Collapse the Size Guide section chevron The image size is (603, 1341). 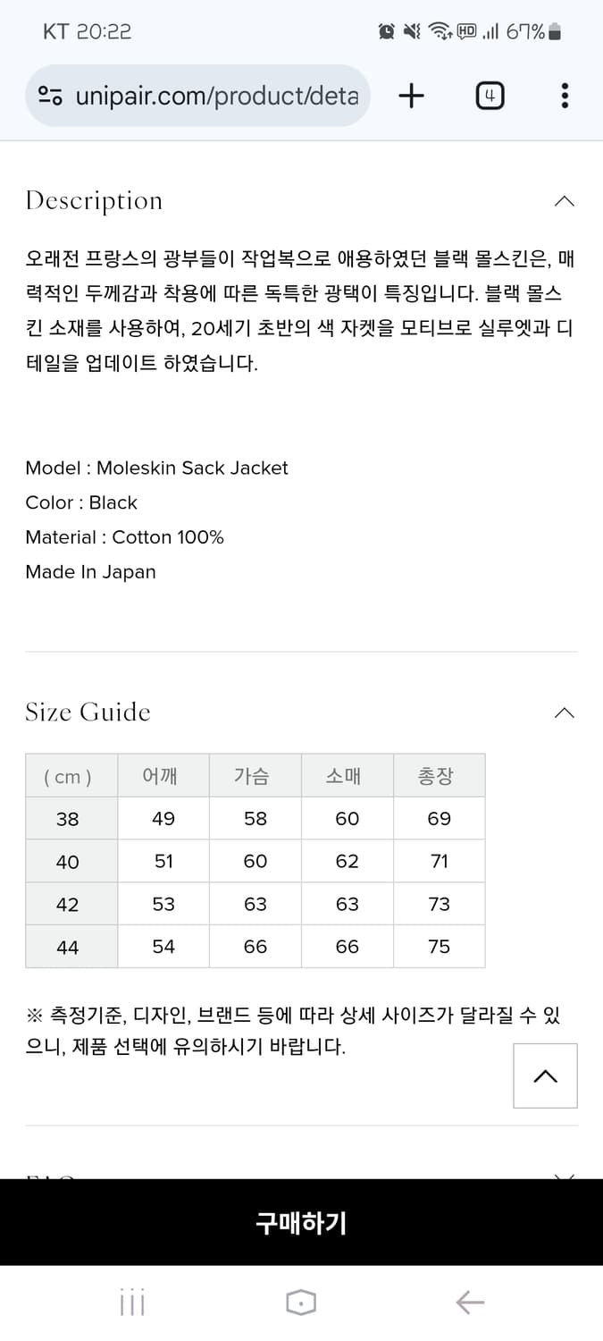coord(564,713)
